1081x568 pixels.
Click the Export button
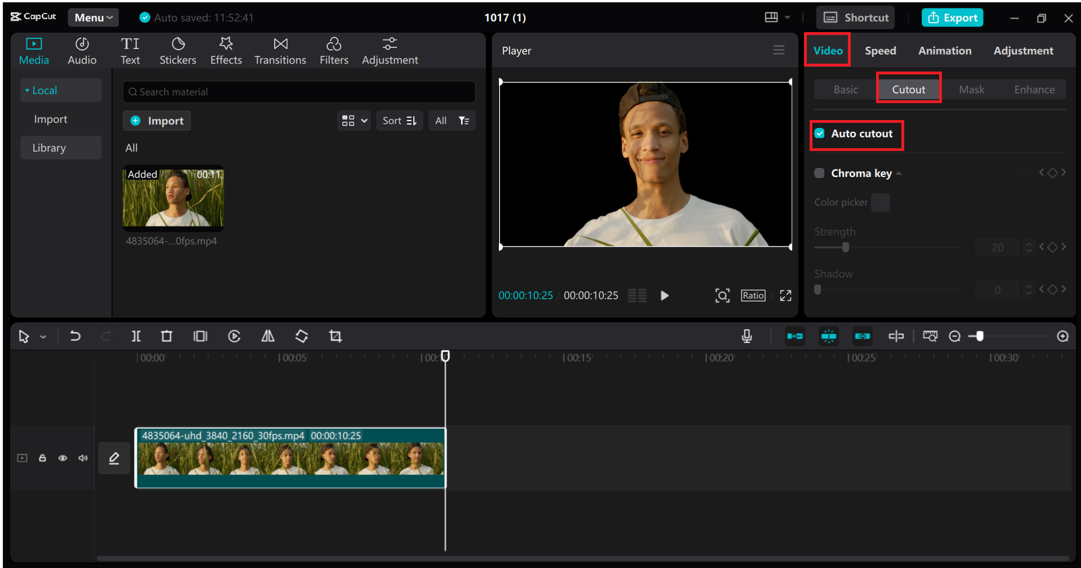pos(952,17)
